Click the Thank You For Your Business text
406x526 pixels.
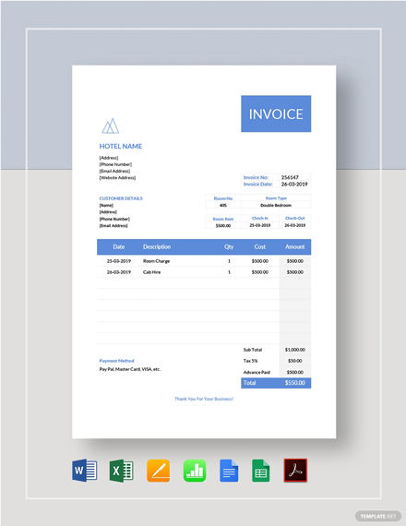click(204, 399)
